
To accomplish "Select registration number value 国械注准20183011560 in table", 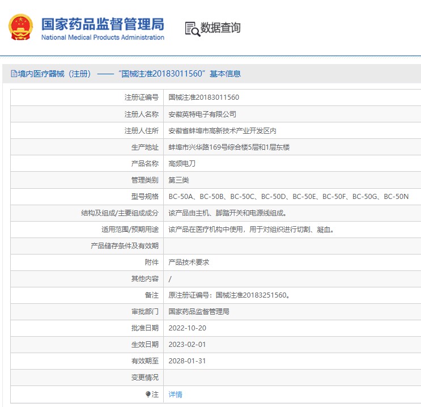I will pos(203,97).
